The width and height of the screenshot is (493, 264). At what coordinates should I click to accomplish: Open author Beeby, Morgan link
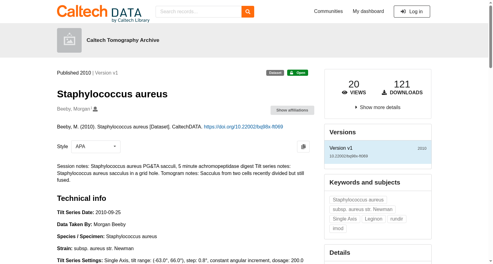74,109
